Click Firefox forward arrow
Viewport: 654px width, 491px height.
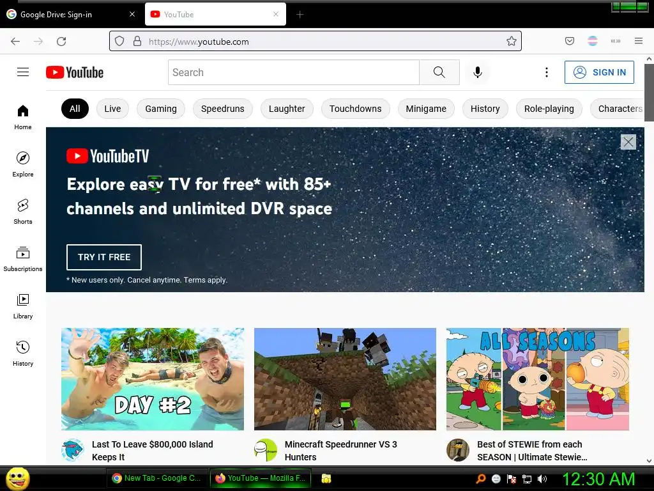click(38, 42)
